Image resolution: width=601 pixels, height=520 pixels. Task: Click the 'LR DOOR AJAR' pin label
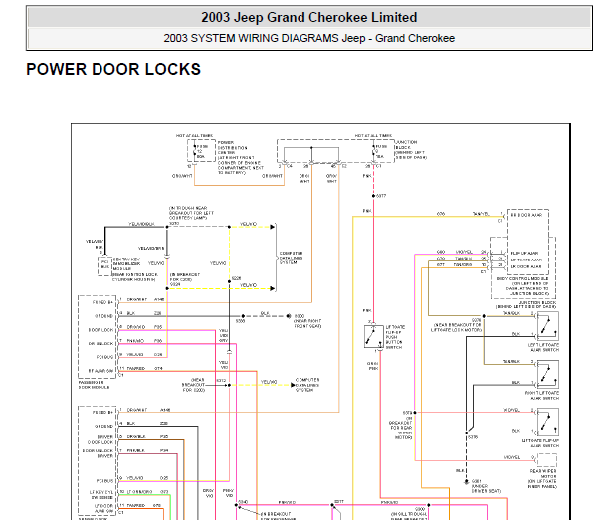(x=526, y=266)
